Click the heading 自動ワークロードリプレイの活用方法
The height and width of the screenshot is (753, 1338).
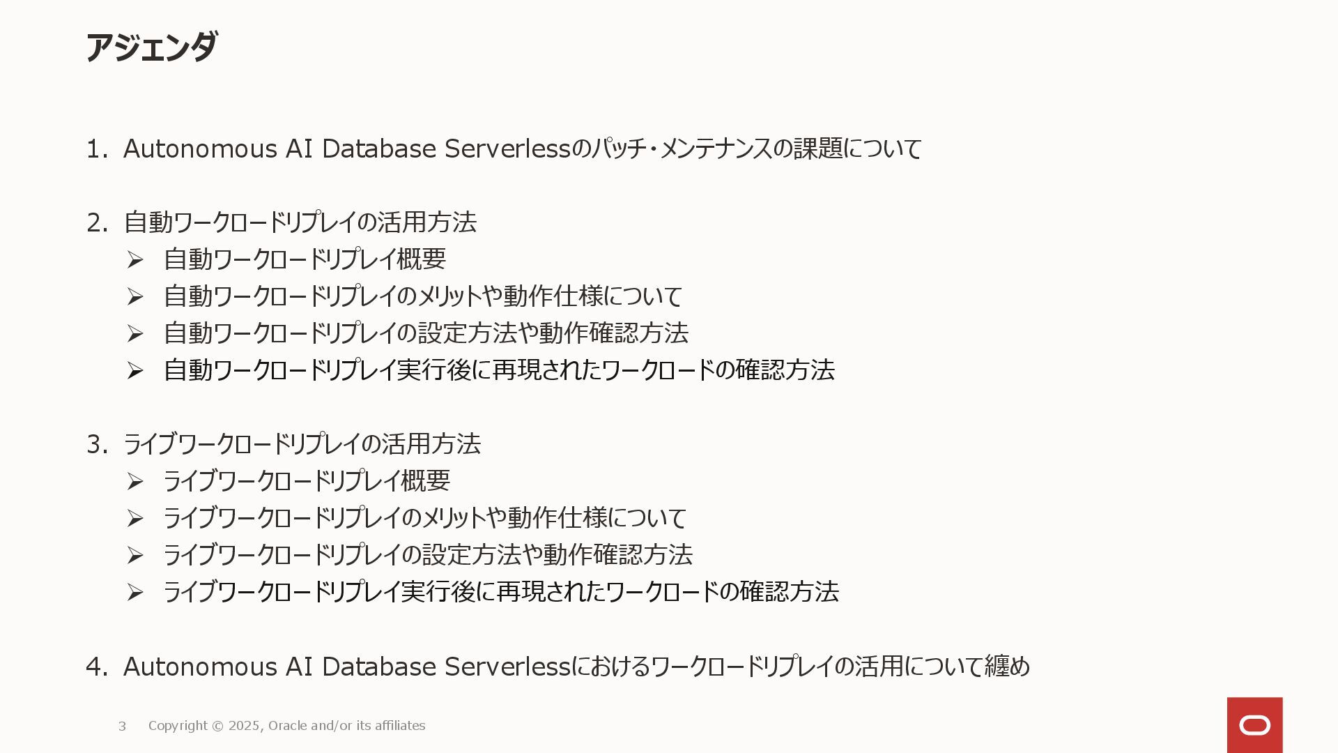click(300, 222)
